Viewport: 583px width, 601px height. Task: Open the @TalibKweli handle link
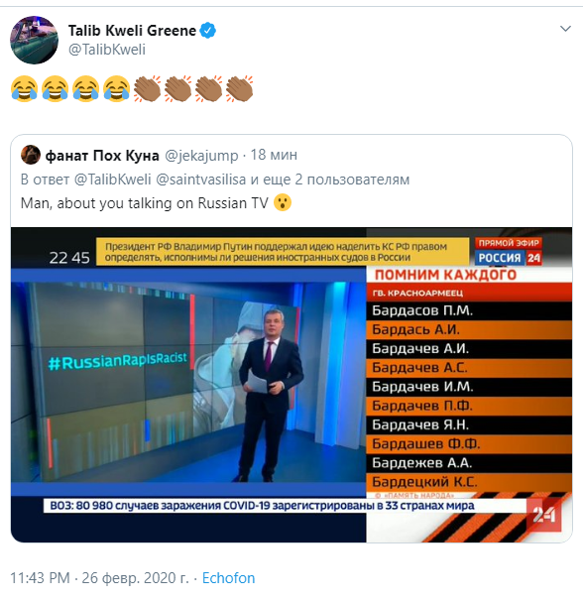coord(107,50)
